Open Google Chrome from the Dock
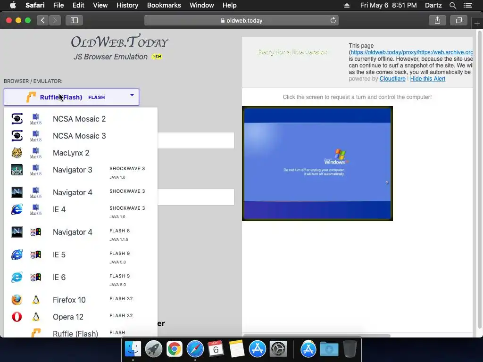Screen dimensions: 483x362 pos(175,349)
